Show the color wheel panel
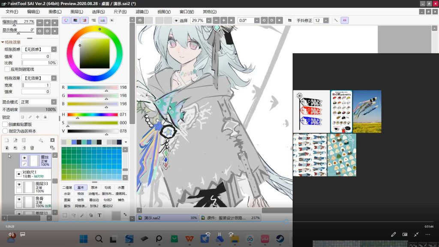439x247 pixels. click(x=66, y=20)
